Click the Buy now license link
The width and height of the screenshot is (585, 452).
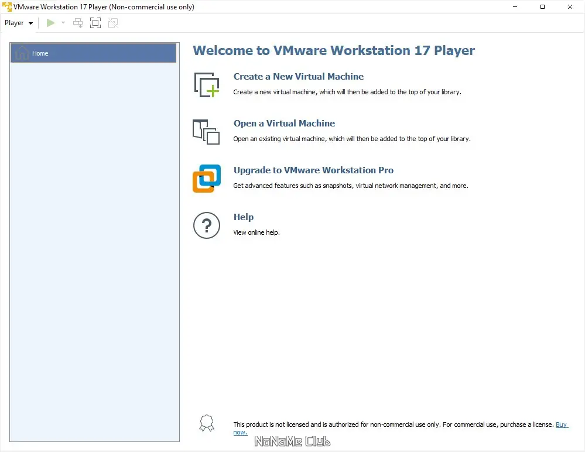[562, 424]
